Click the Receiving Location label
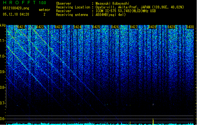The image size is (197, 125). [x=73, y=7]
